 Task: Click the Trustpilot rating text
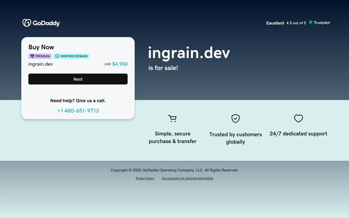click(x=322, y=23)
